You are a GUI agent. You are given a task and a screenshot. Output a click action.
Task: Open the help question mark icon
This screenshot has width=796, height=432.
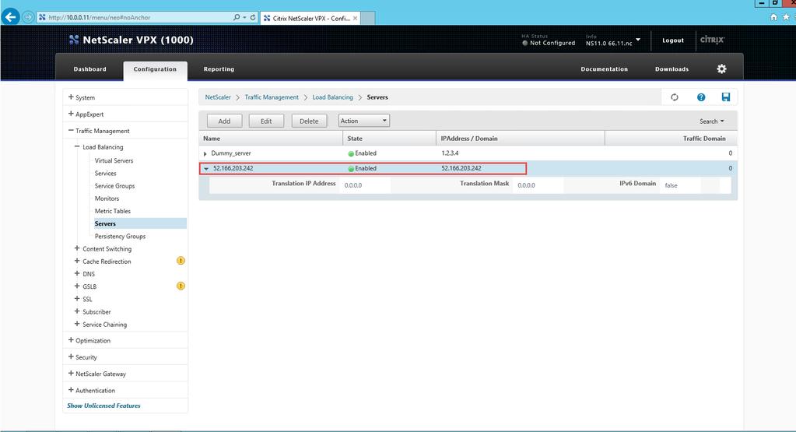(x=700, y=97)
